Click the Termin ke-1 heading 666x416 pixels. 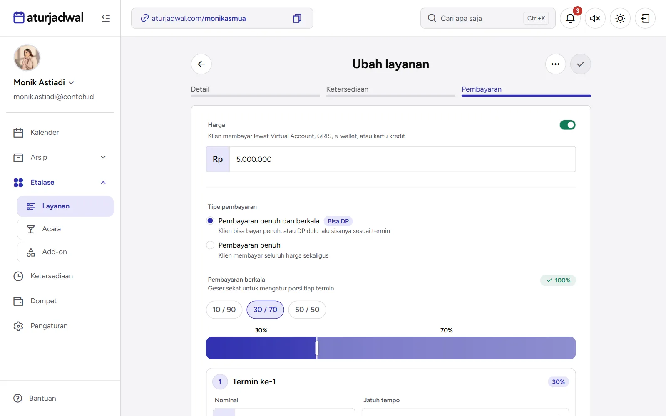[x=254, y=381]
